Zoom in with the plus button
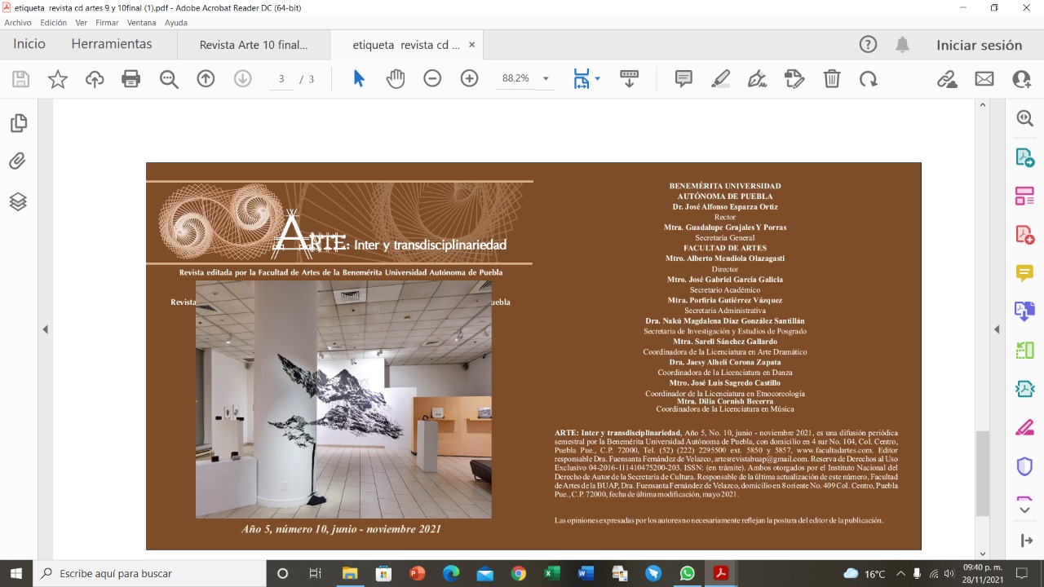Viewport: 1044px width, 587px height. click(x=469, y=79)
